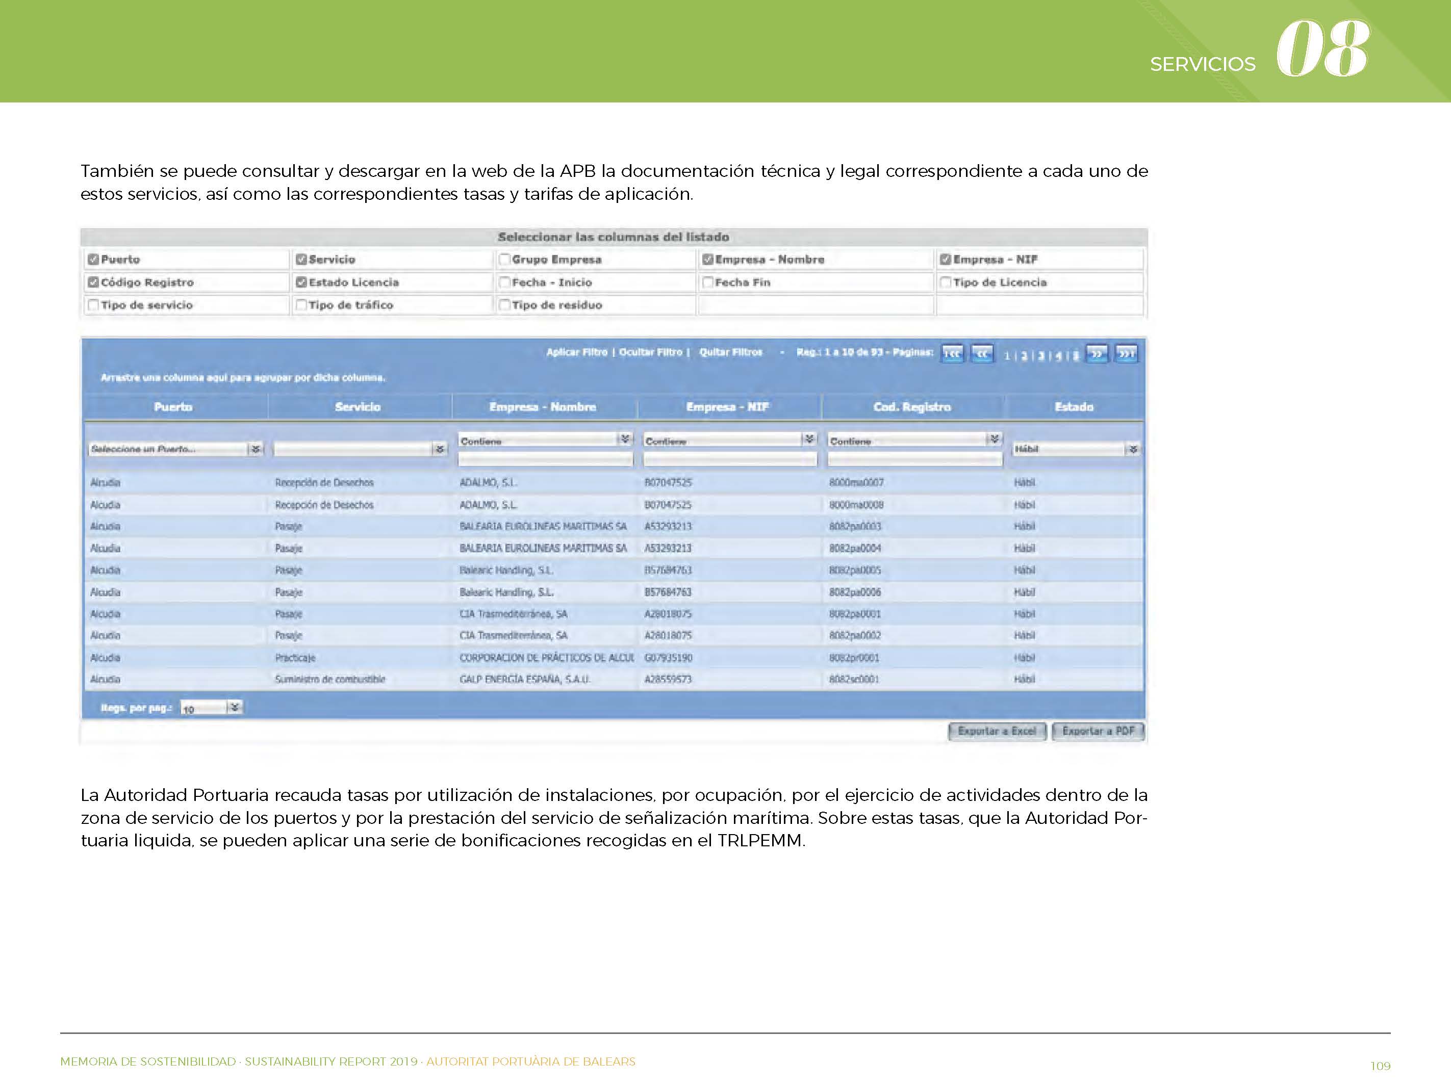Screen dimensions: 1451x1088
Task: Click the NIF value G07935190
Action: tap(669, 658)
